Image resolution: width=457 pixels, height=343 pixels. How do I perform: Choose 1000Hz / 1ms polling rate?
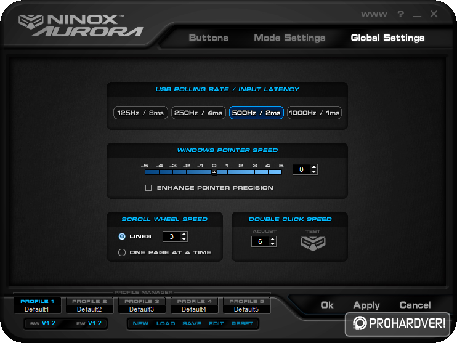click(x=314, y=113)
